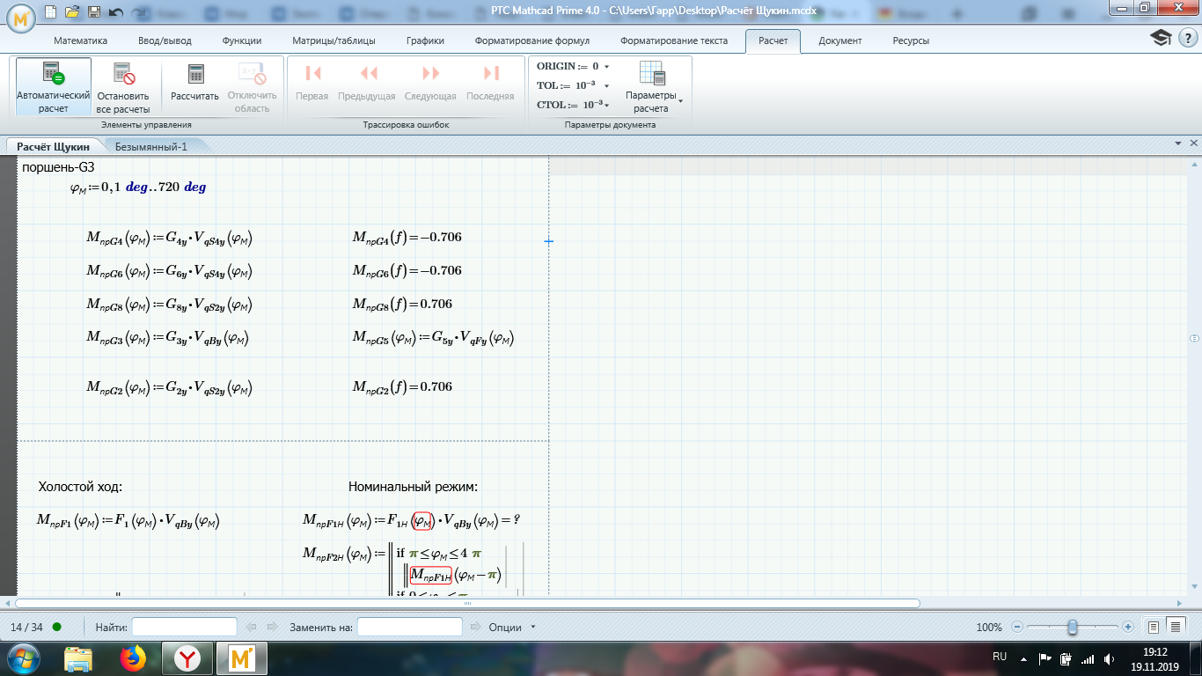Image resolution: width=1202 pixels, height=676 pixels.
Task: Expand the TOL tolerance dropdown
Action: point(606,84)
